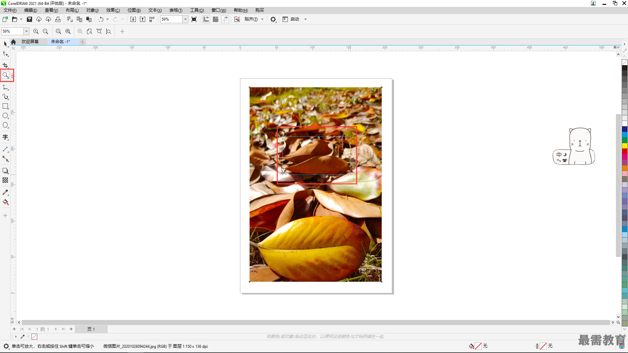Select the Transparency checkerboard tool

pyautogui.click(x=5, y=180)
